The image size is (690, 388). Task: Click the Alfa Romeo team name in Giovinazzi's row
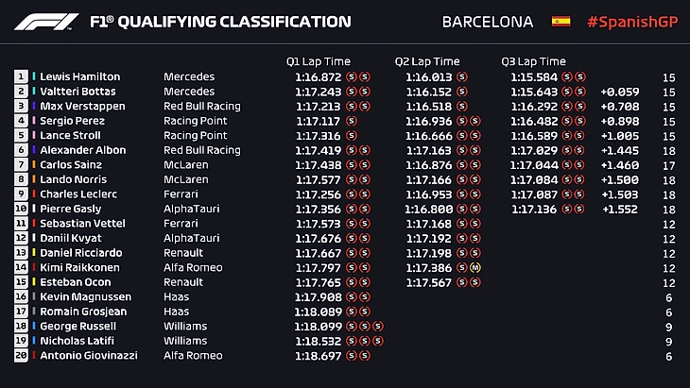point(195,356)
